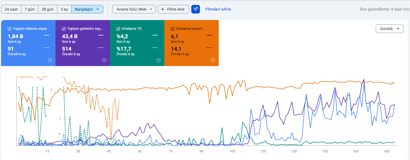
Task: Click the chart at day 120 marker
Action: pyautogui.click(x=263, y=151)
